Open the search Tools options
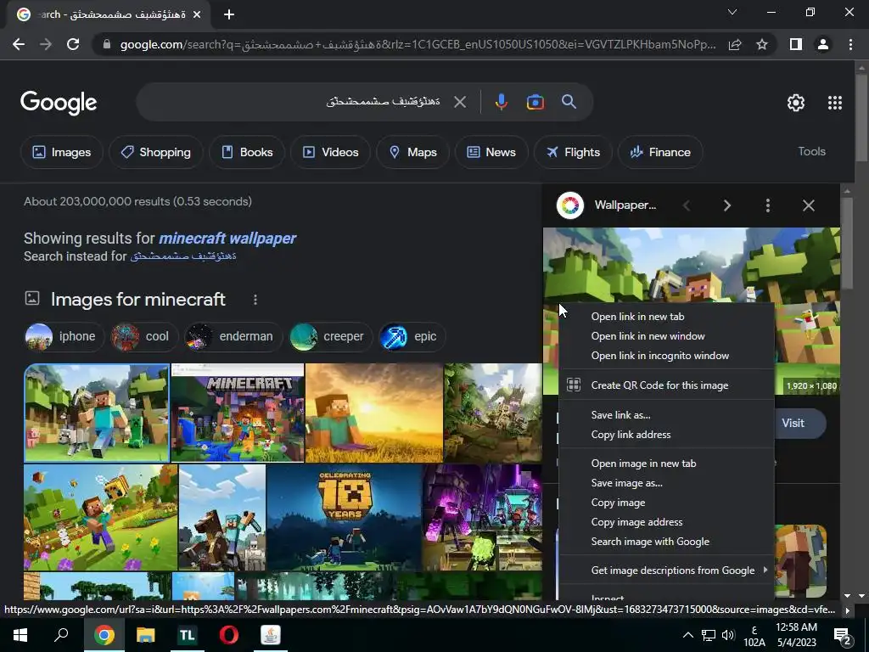Viewport: 869px width, 652px height. point(811,151)
